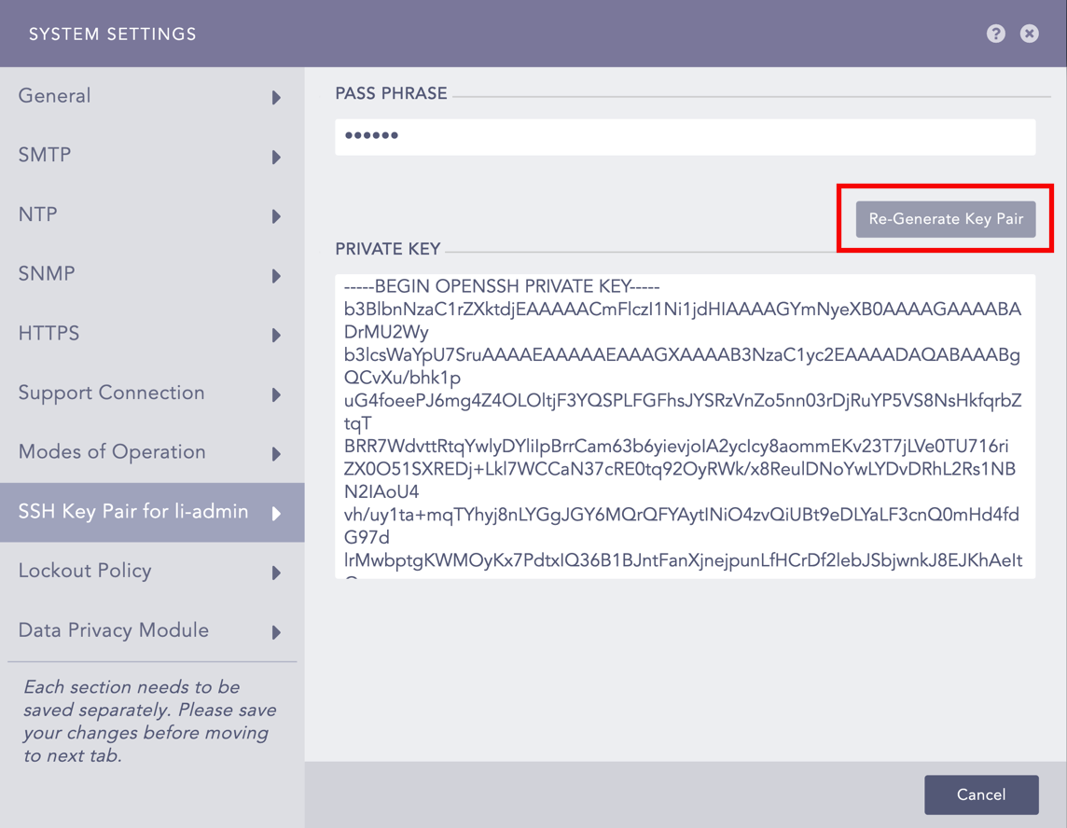
Task: Close System Settings via the X icon
Action: click(1029, 34)
